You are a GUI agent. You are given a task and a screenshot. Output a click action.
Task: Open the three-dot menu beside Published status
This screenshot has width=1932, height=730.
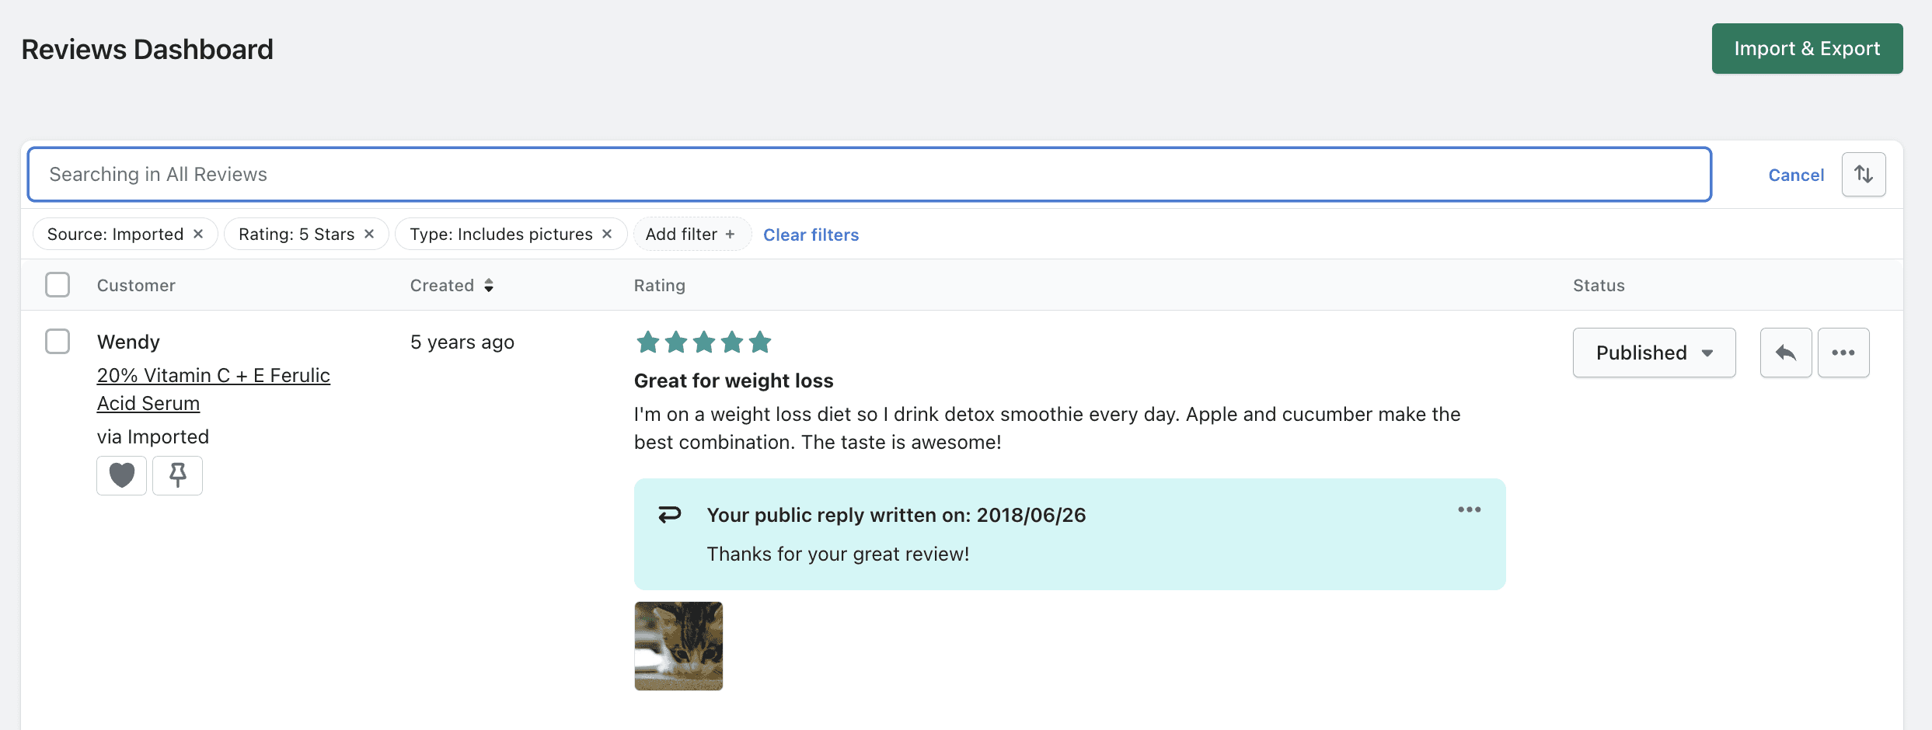pos(1843,353)
